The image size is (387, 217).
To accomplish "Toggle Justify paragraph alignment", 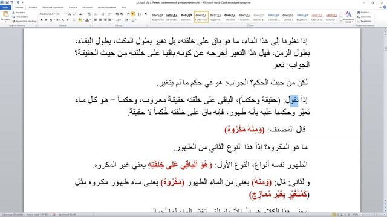I will (109, 20).
